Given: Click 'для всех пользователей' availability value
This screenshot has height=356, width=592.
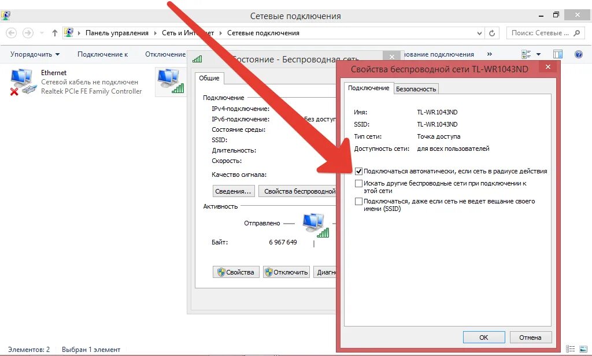Looking at the screenshot, I should click(453, 149).
